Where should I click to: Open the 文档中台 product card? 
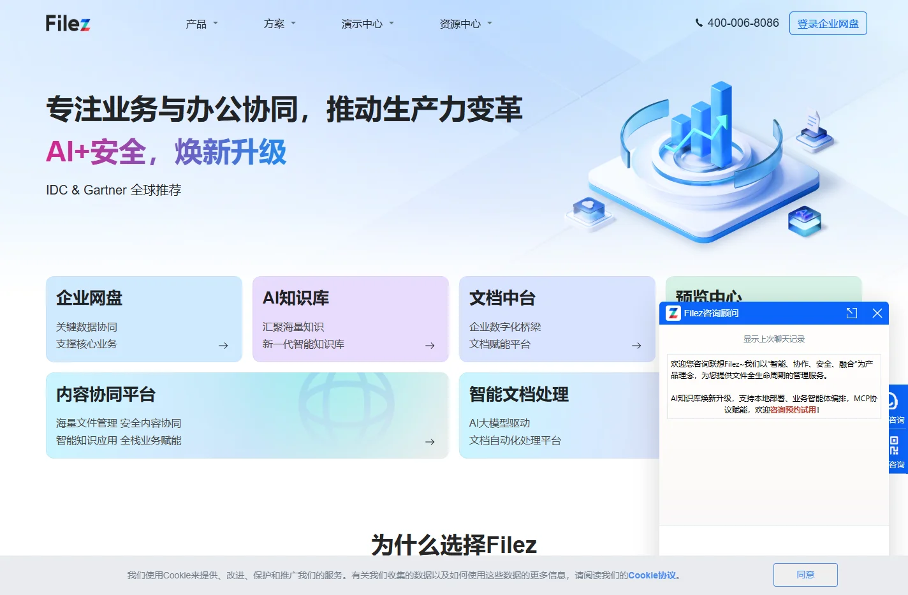coord(557,319)
